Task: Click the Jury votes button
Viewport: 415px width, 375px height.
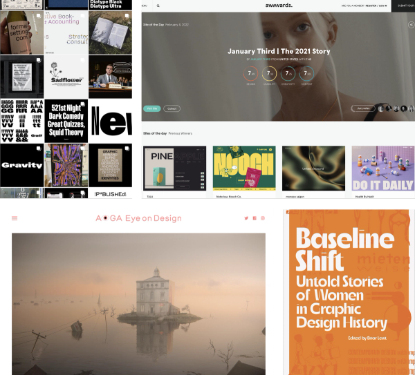Action: pyautogui.click(x=363, y=108)
